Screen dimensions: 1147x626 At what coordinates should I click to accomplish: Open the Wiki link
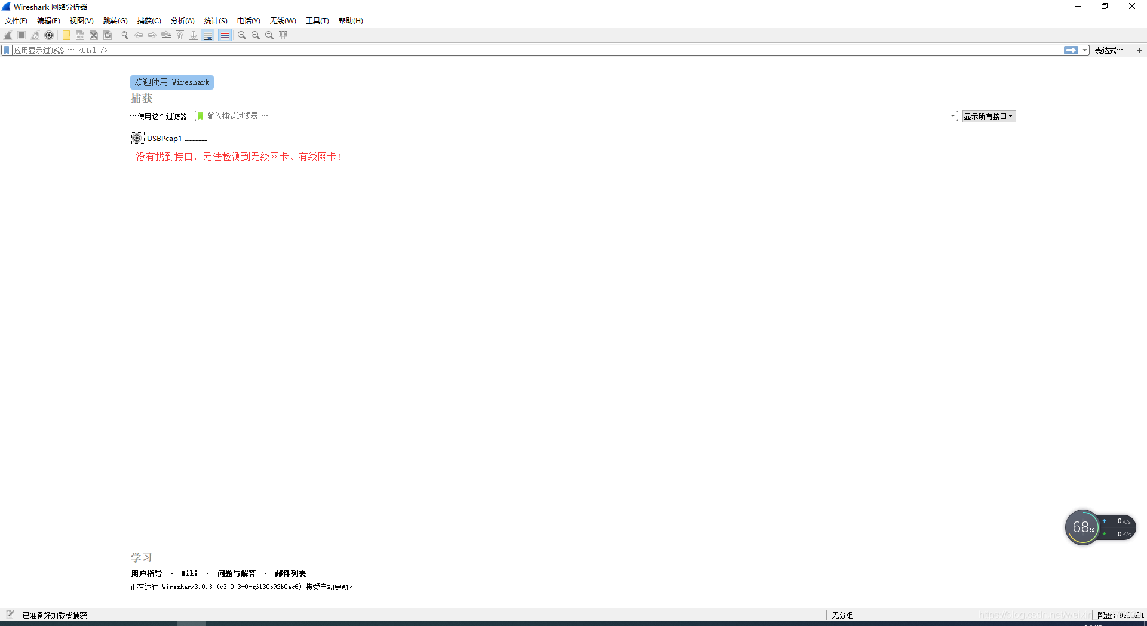pyautogui.click(x=189, y=573)
